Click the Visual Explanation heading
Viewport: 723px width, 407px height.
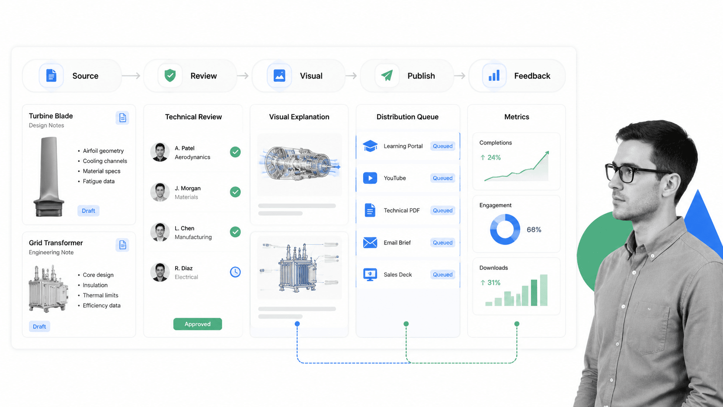299,117
